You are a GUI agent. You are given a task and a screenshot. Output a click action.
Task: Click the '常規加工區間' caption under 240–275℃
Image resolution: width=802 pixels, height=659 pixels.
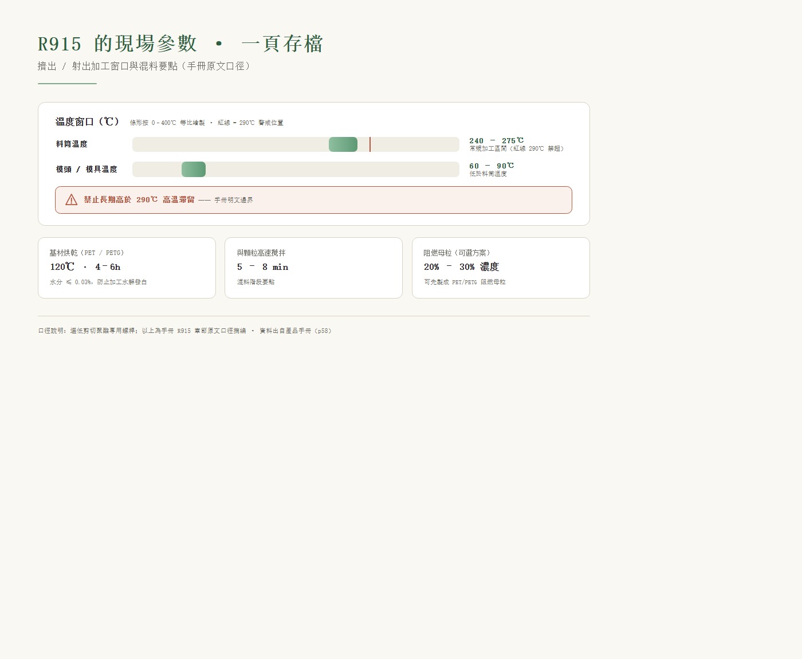[488, 148]
